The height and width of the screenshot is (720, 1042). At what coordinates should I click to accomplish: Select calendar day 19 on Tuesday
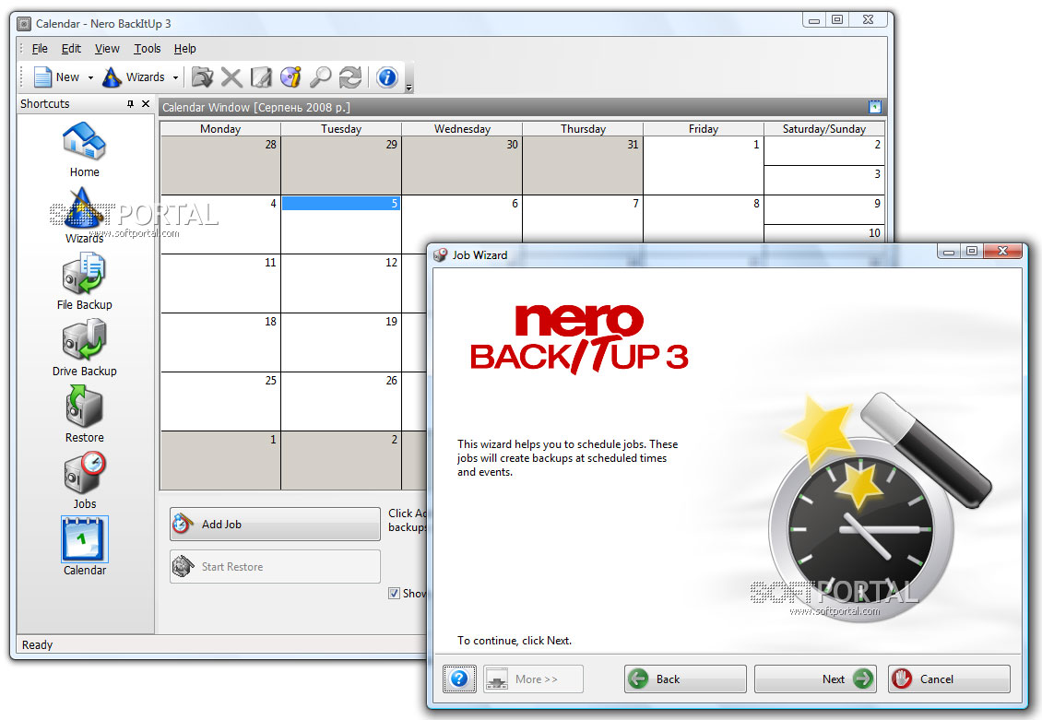coord(341,343)
